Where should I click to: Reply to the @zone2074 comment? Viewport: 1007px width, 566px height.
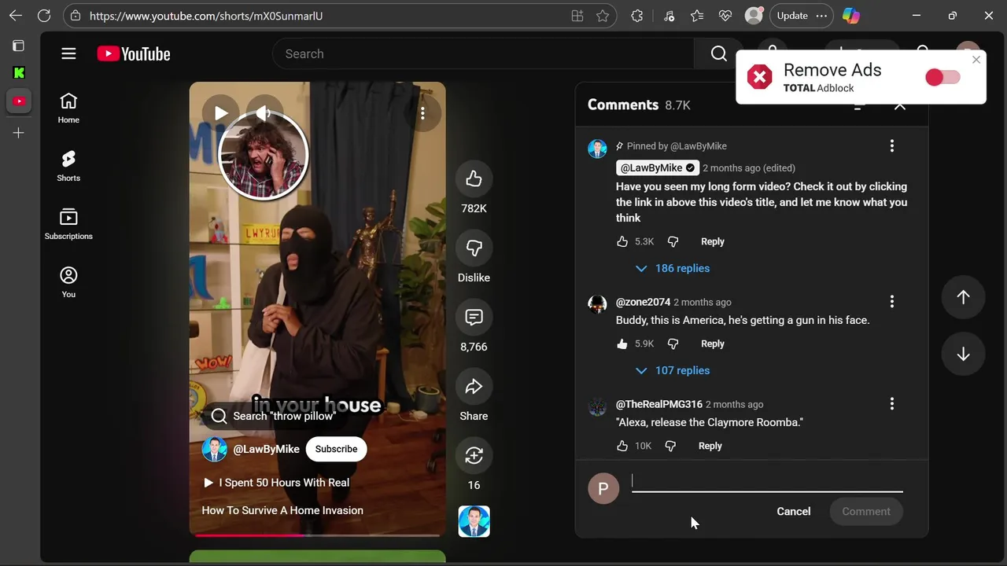pyautogui.click(x=713, y=344)
